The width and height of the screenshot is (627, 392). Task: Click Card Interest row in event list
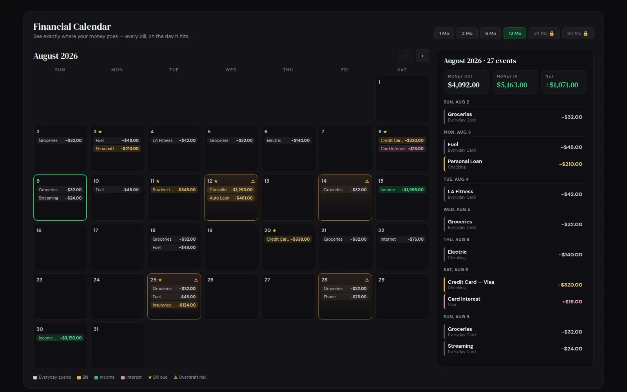click(515, 301)
